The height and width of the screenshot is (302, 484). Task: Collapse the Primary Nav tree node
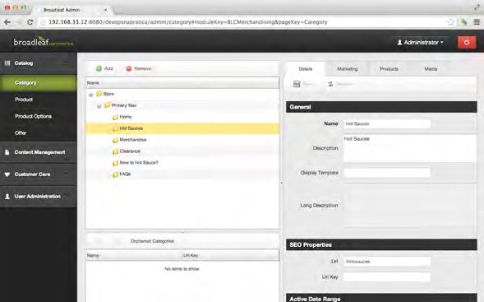coord(99,106)
